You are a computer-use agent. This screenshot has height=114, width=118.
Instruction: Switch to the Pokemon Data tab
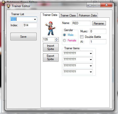coord(88,15)
